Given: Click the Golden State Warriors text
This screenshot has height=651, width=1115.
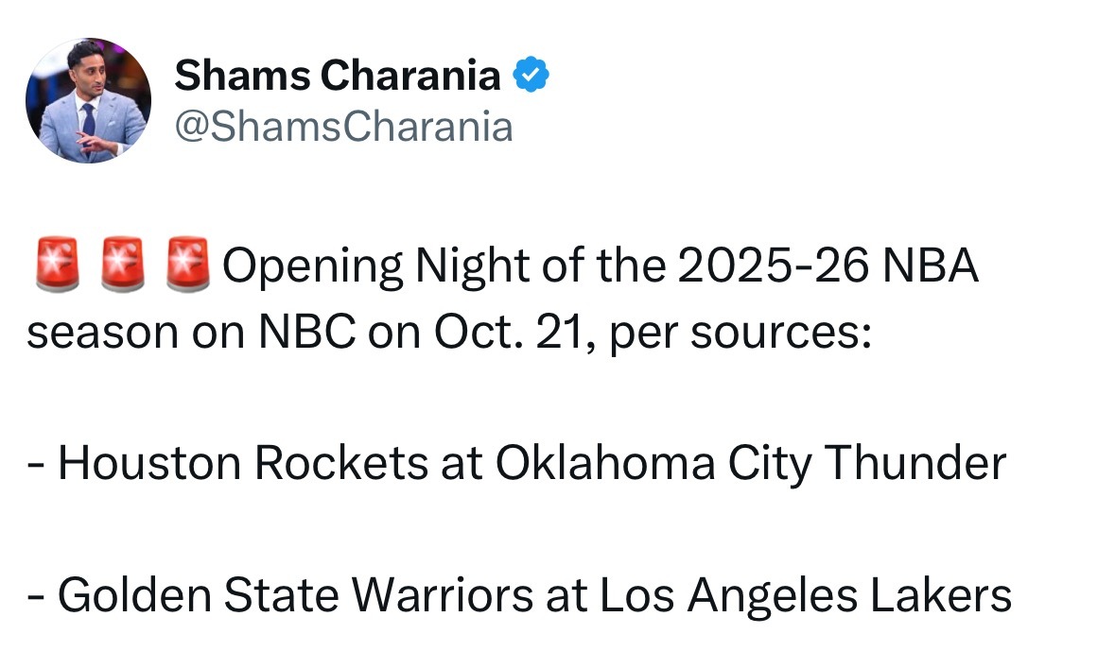Looking at the screenshot, I should pos(296,595).
